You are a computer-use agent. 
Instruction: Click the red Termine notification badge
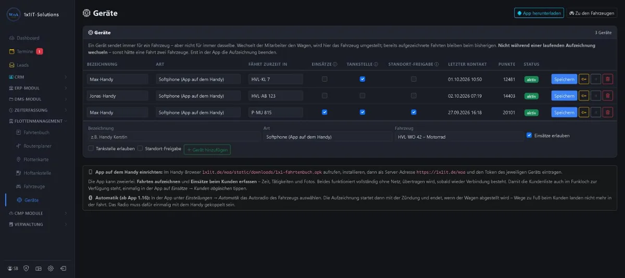tap(40, 52)
